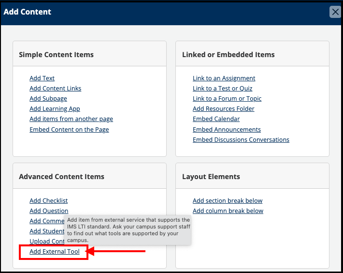Viewport: 343px width, 273px height.
Task: Select Add section break below
Action: coord(228,200)
